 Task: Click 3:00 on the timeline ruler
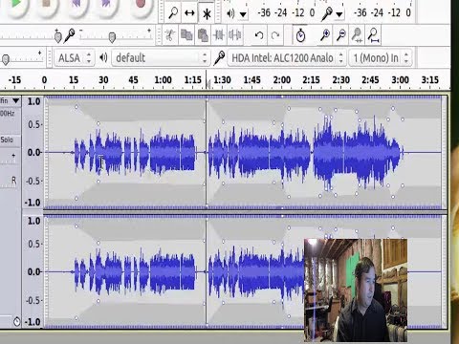point(401,79)
